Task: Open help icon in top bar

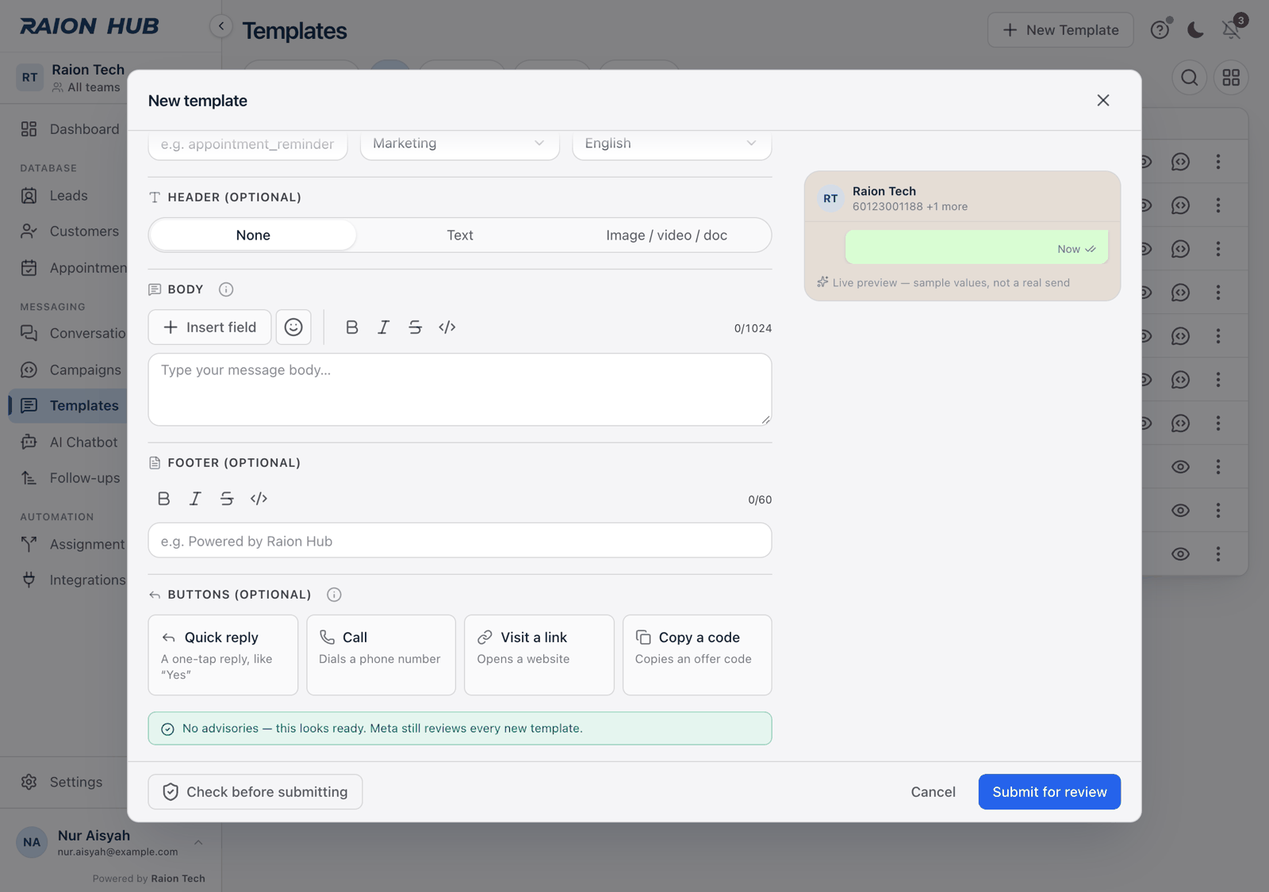Action: [1160, 30]
